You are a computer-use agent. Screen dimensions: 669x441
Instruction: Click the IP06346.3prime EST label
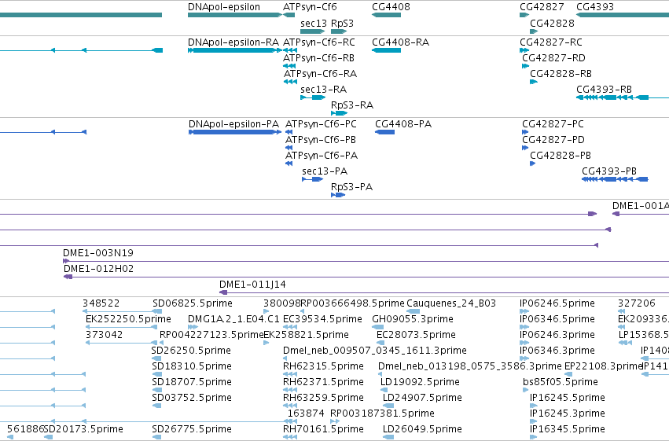tap(557, 351)
